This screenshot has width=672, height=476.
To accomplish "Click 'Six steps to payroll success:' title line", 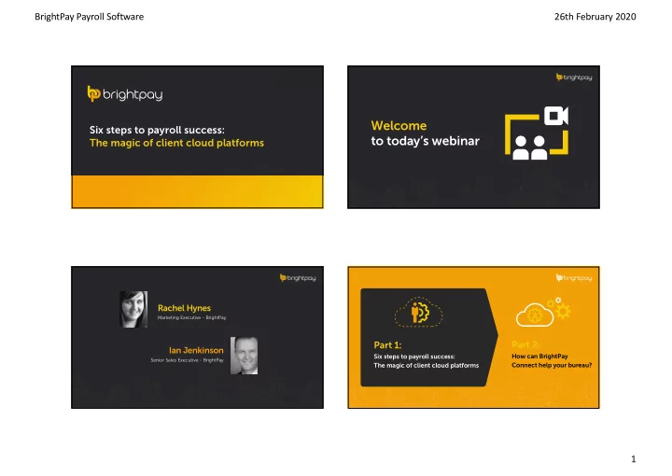I will [157, 130].
